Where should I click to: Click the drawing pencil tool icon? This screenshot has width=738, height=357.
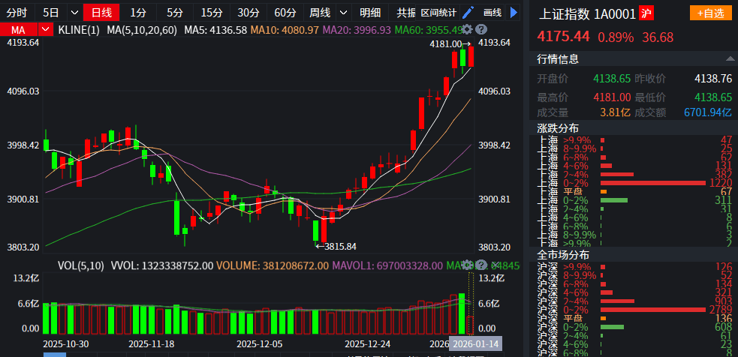point(468,13)
